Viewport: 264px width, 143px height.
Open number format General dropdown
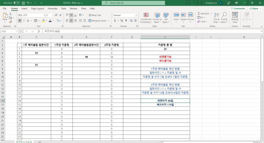[x=136, y=15]
